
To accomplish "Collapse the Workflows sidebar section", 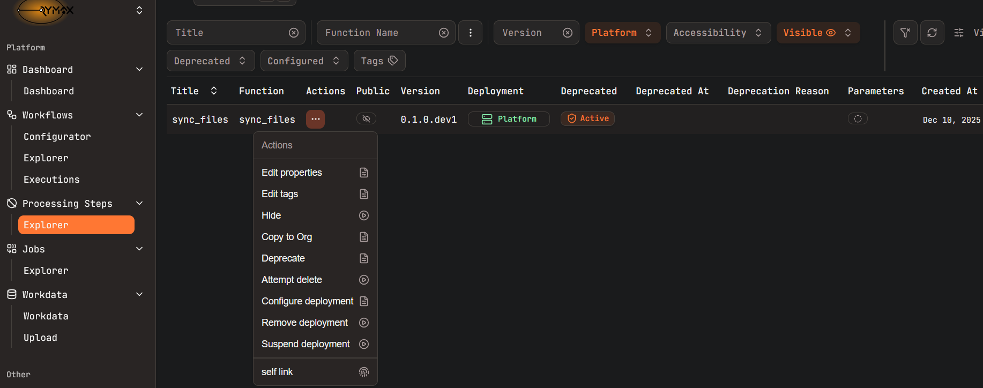I will point(139,115).
